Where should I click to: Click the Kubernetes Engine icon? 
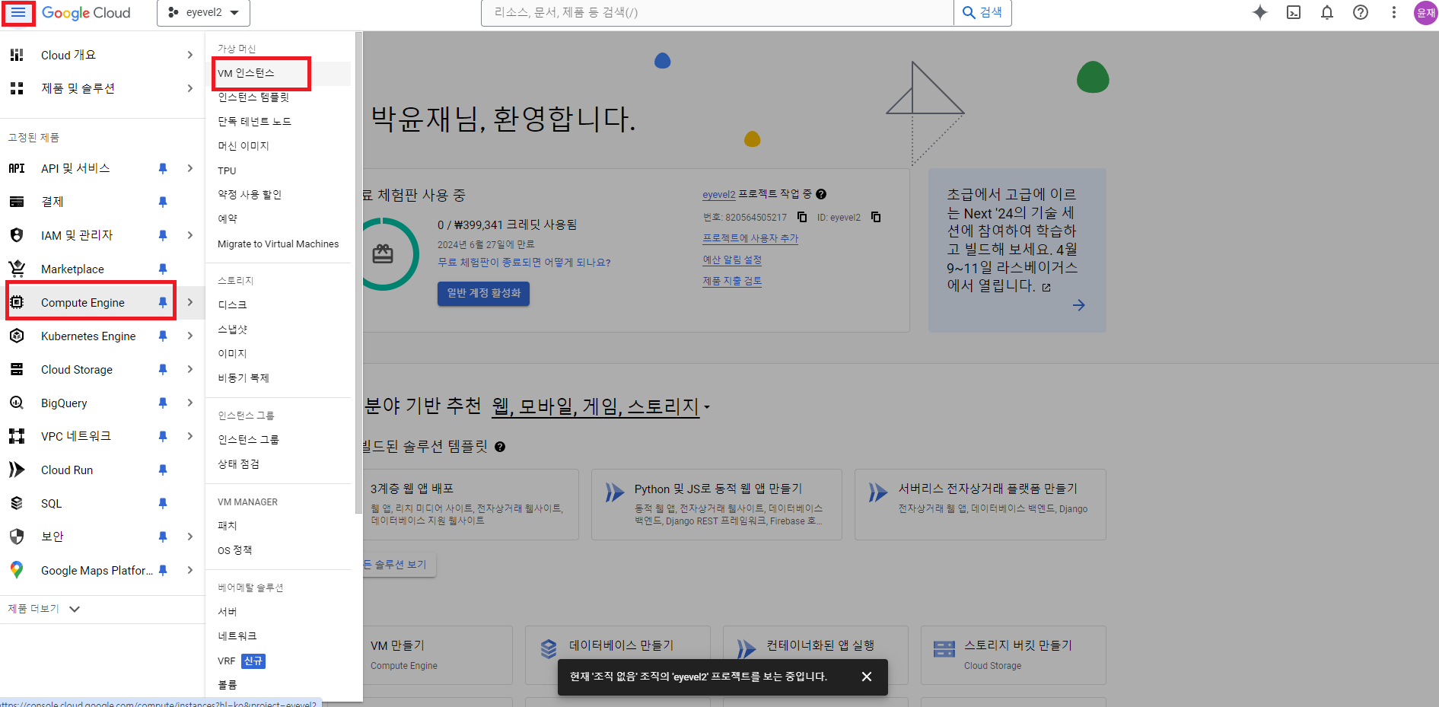point(17,336)
